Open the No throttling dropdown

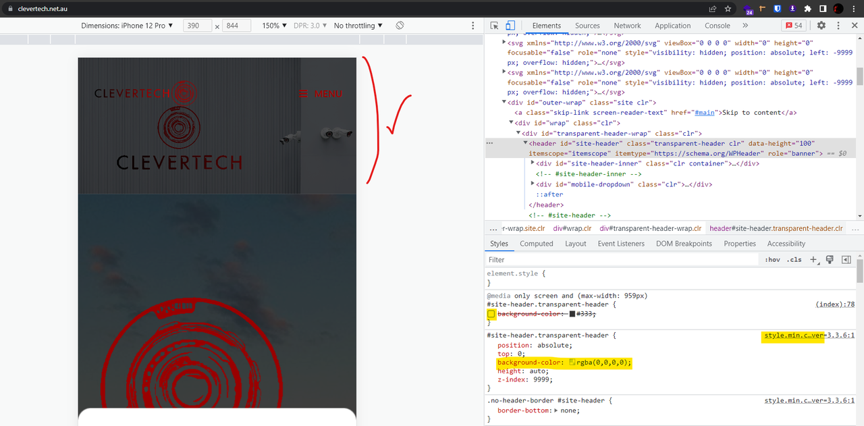click(x=358, y=26)
